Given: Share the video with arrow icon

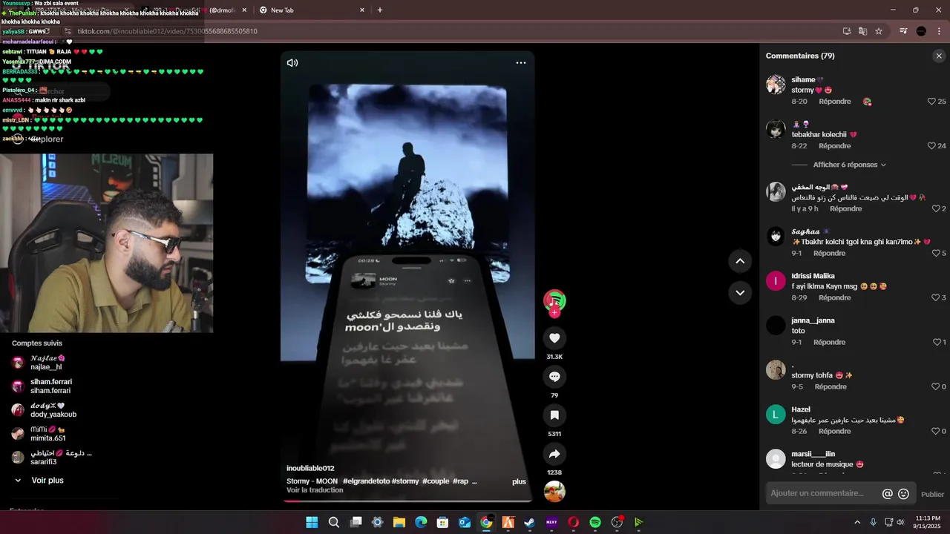Looking at the screenshot, I should click(x=554, y=454).
